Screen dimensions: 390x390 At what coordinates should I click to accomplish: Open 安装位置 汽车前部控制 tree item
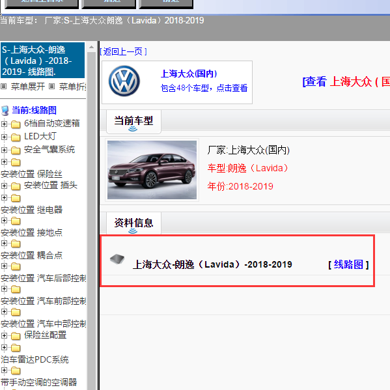point(43,301)
